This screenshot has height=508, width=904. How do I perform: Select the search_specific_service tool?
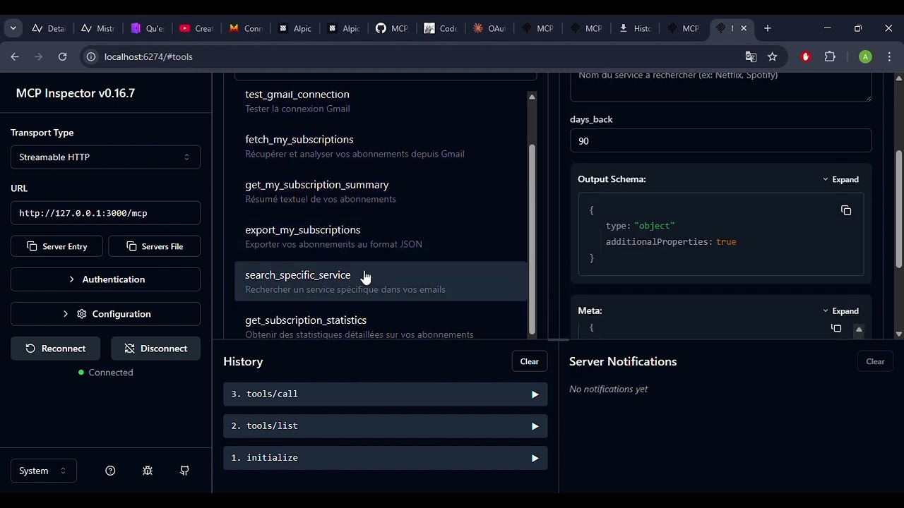381,282
